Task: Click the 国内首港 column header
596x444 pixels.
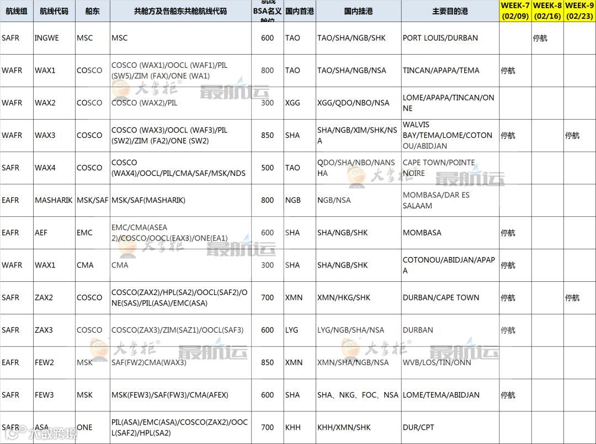Action: (x=300, y=11)
